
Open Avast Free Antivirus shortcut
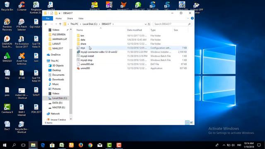pyautogui.click(x=22, y=59)
